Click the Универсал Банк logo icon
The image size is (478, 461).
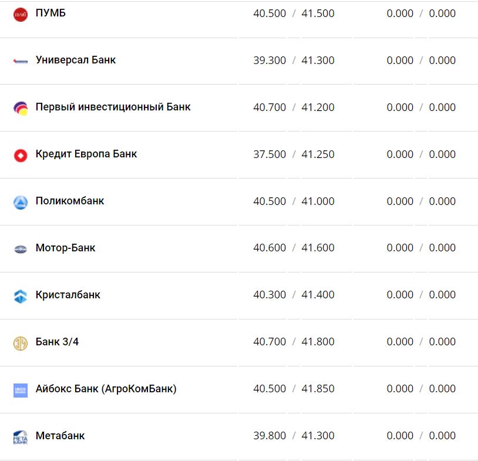pyautogui.click(x=21, y=60)
